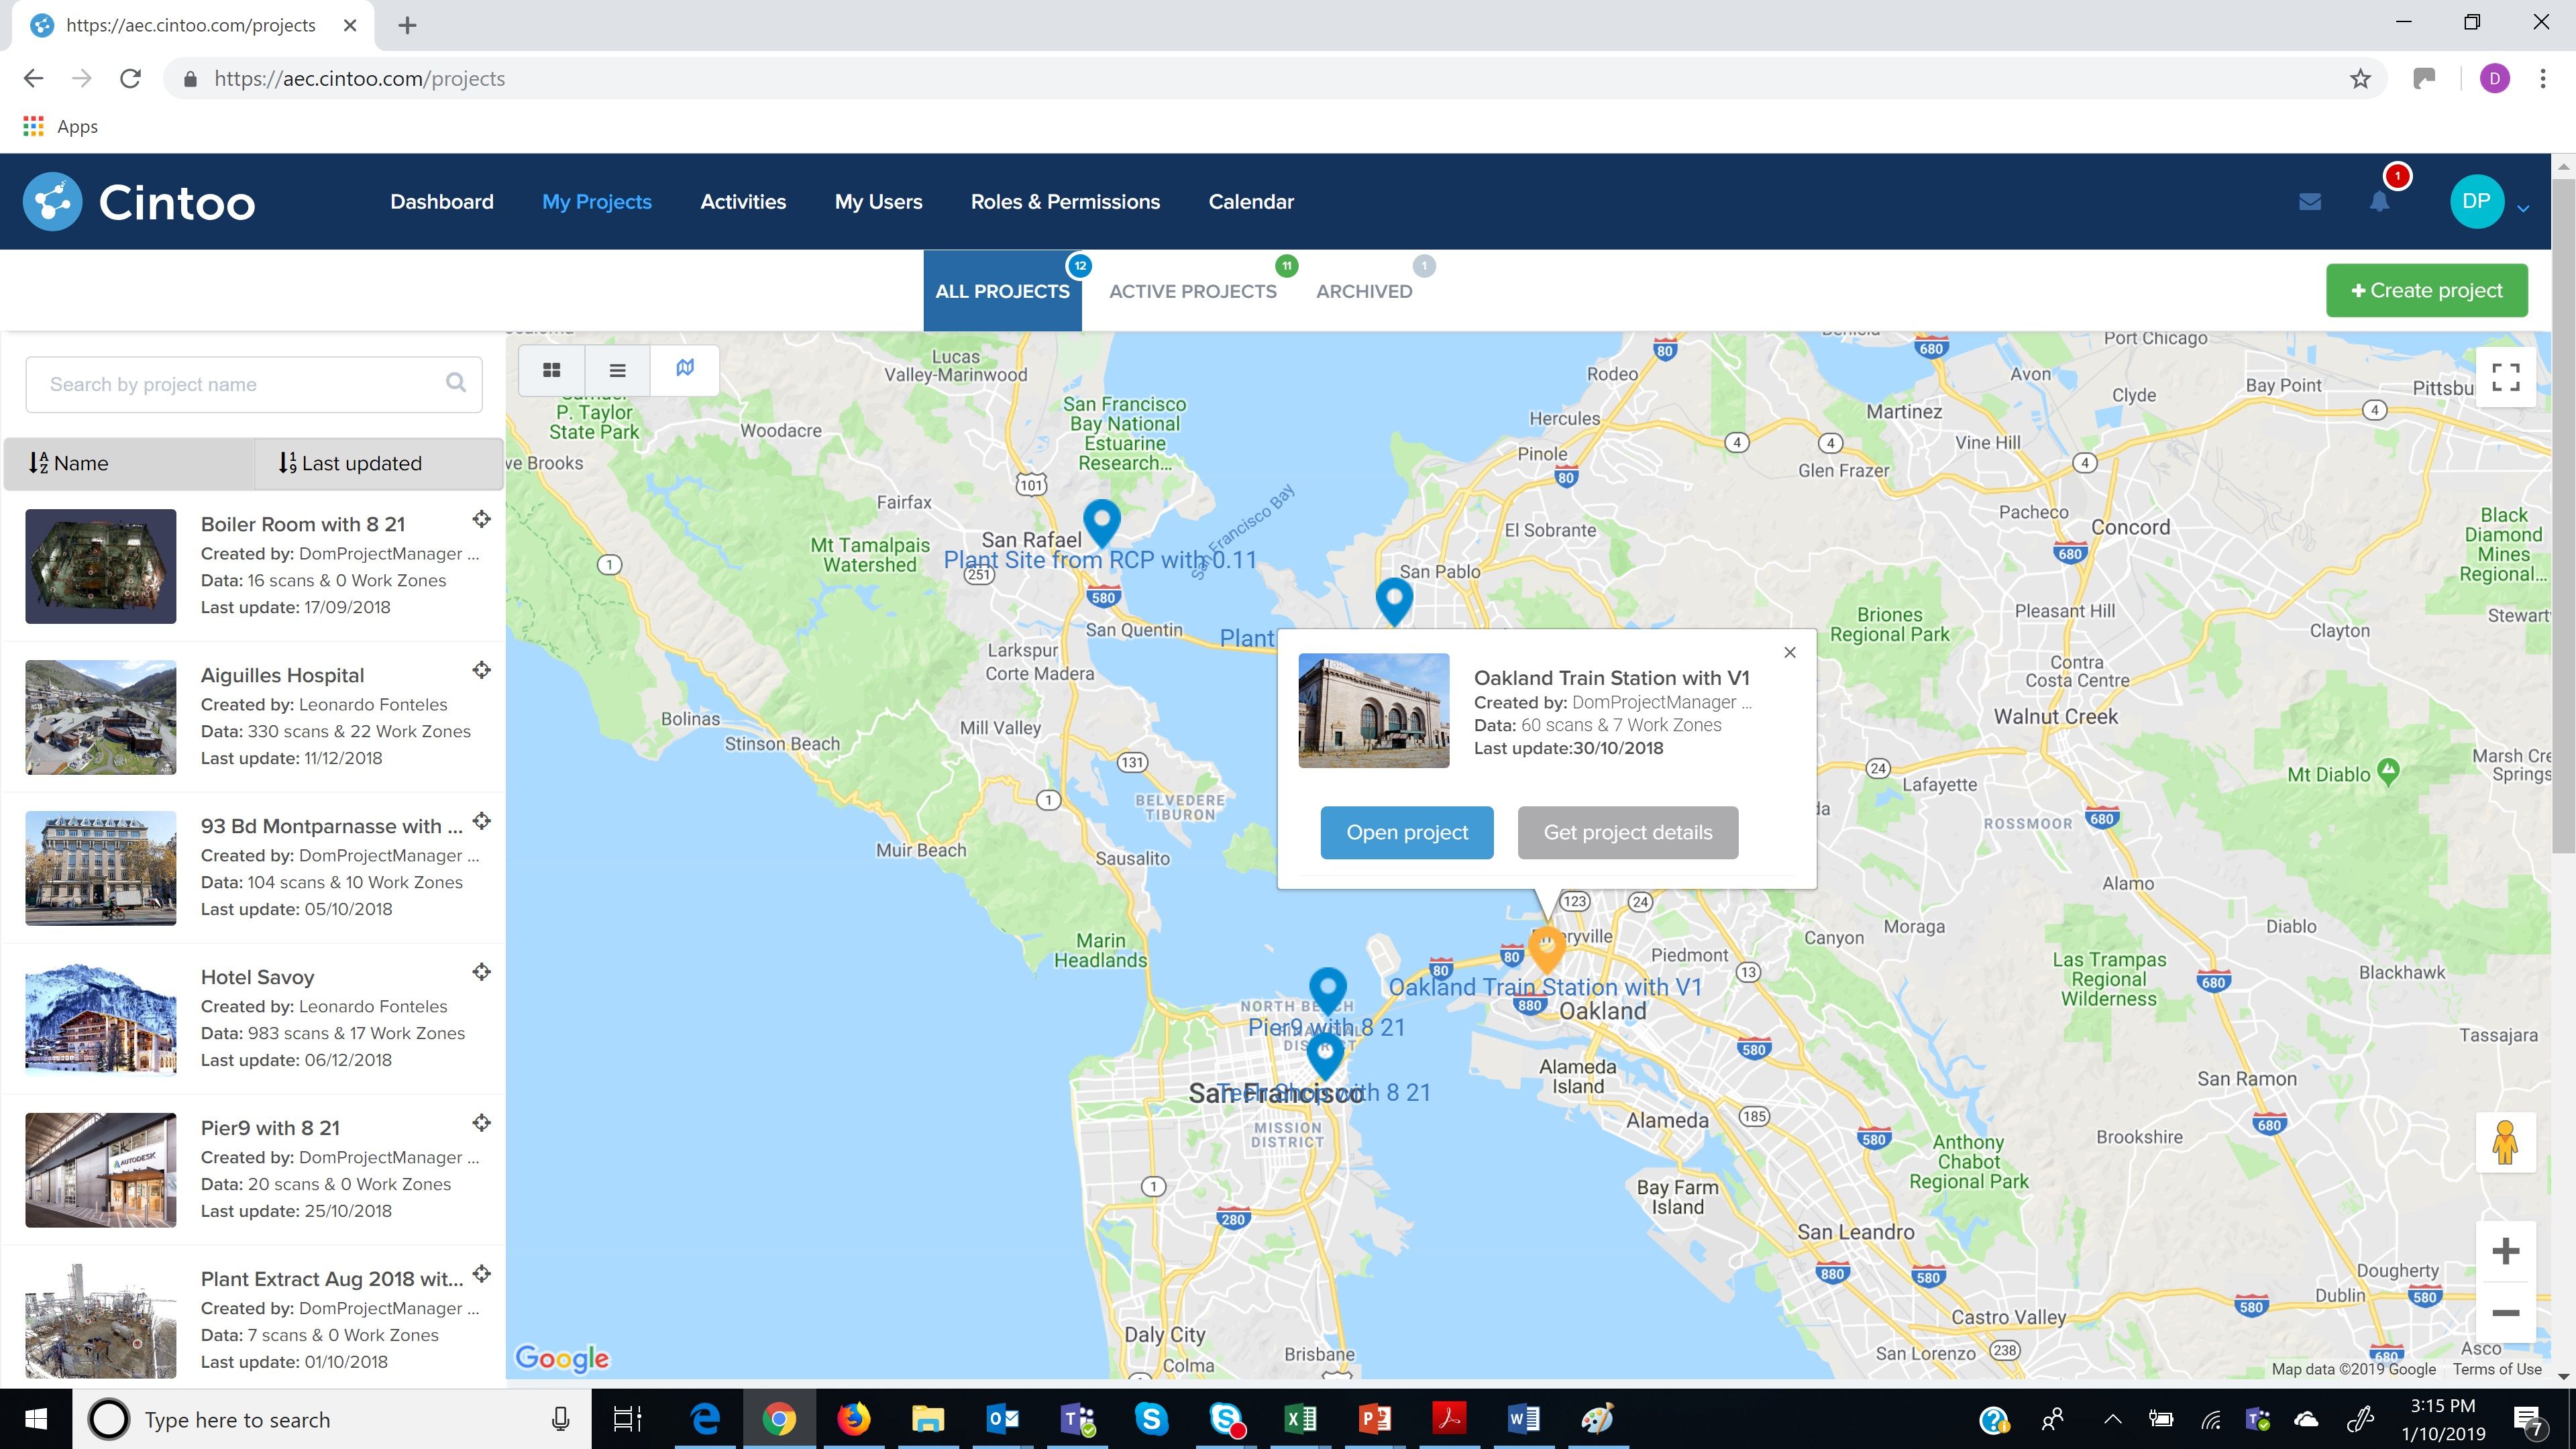Toggle fullscreen map view
2576x1449 pixels.
point(2505,377)
